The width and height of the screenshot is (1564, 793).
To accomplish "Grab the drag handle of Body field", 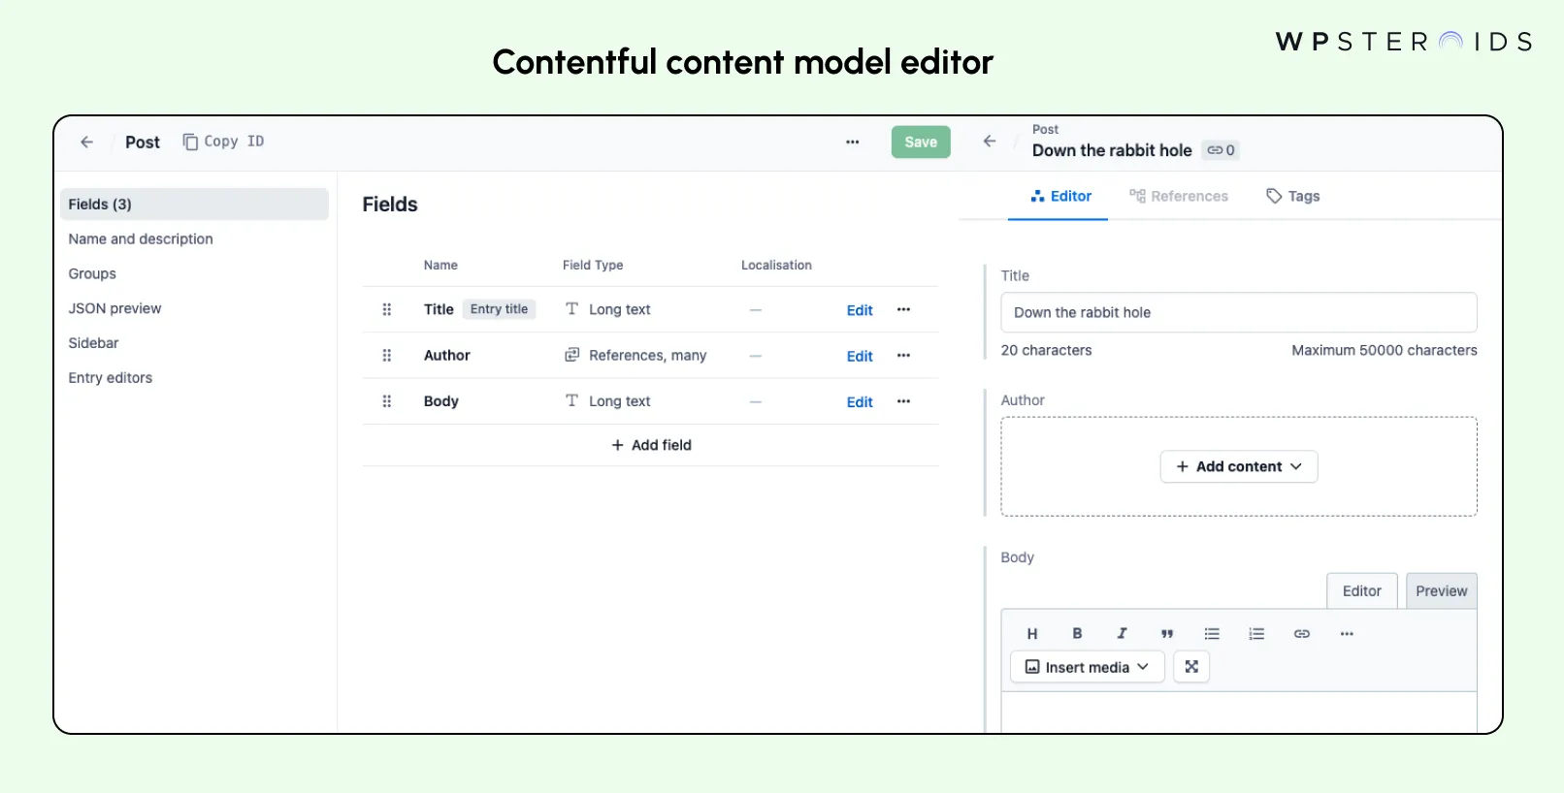I will (386, 401).
